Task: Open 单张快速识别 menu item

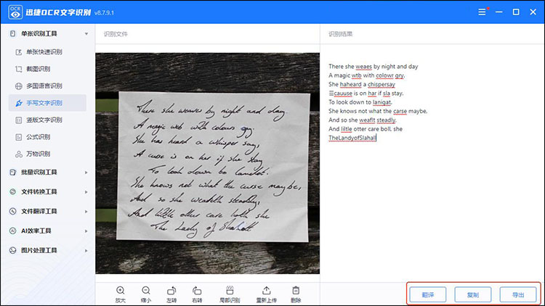Action: point(47,52)
